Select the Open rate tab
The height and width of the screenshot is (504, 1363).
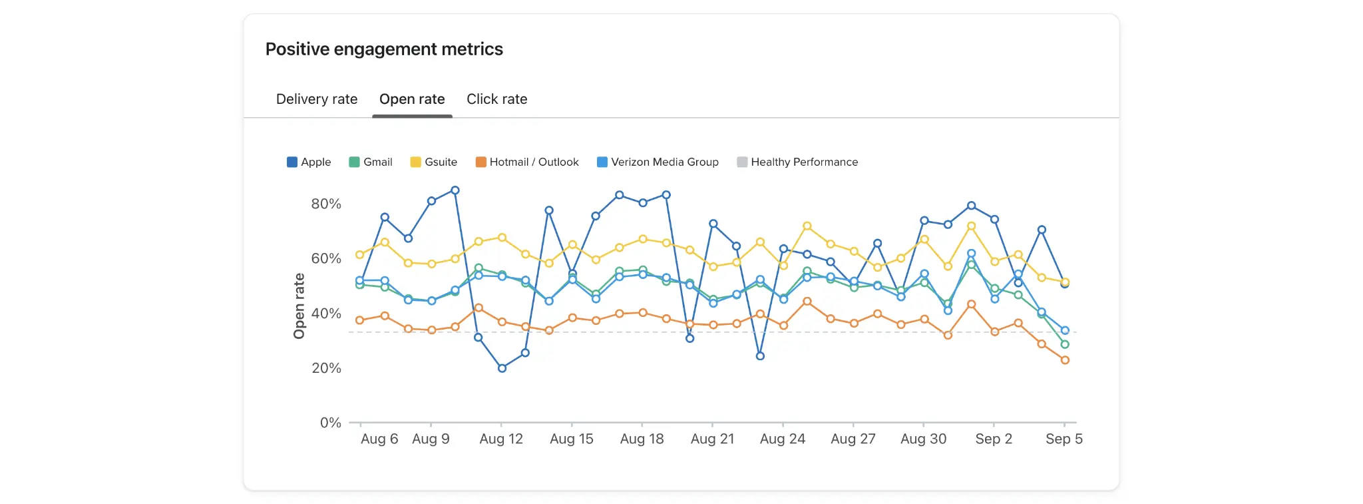click(412, 99)
